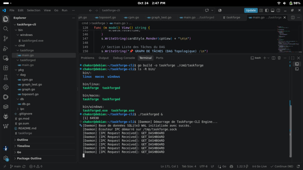Open go.mod in the Explorer tree
The image size is (303, 170).
tap(24, 119)
